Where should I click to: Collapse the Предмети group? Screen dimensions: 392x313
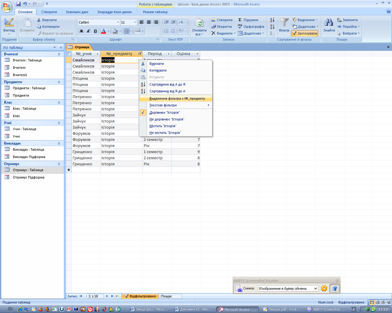(x=59, y=82)
